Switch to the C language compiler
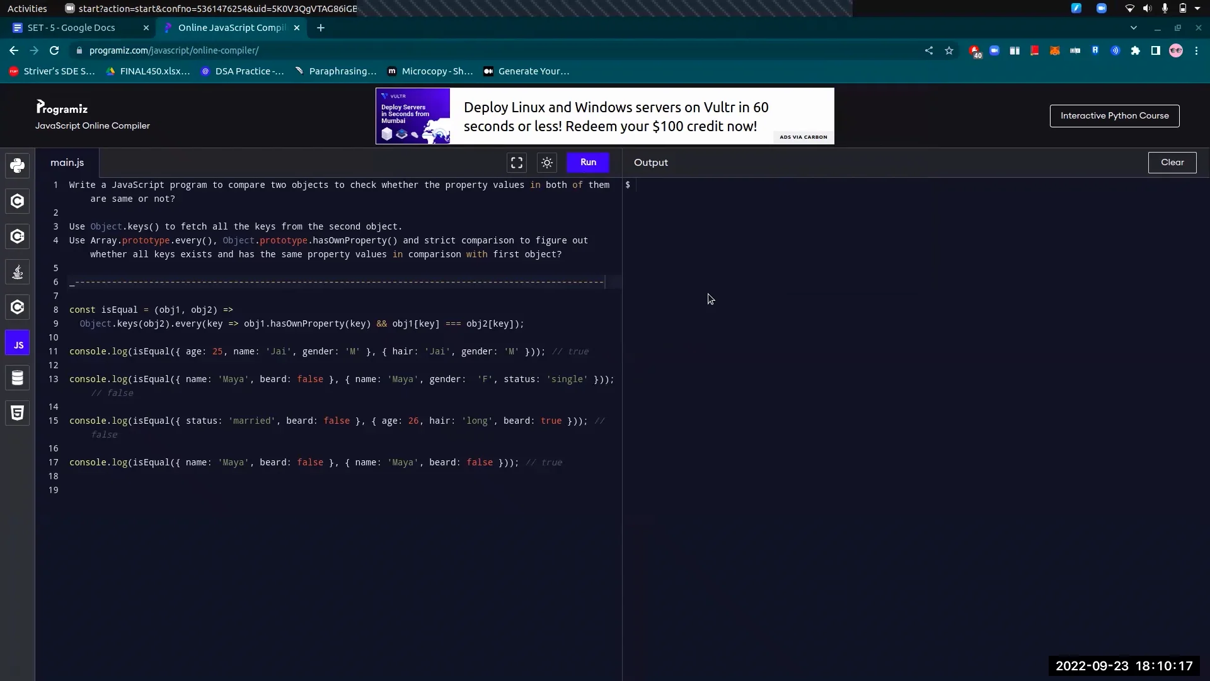The image size is (1210, 681). (x=17, y=201)
